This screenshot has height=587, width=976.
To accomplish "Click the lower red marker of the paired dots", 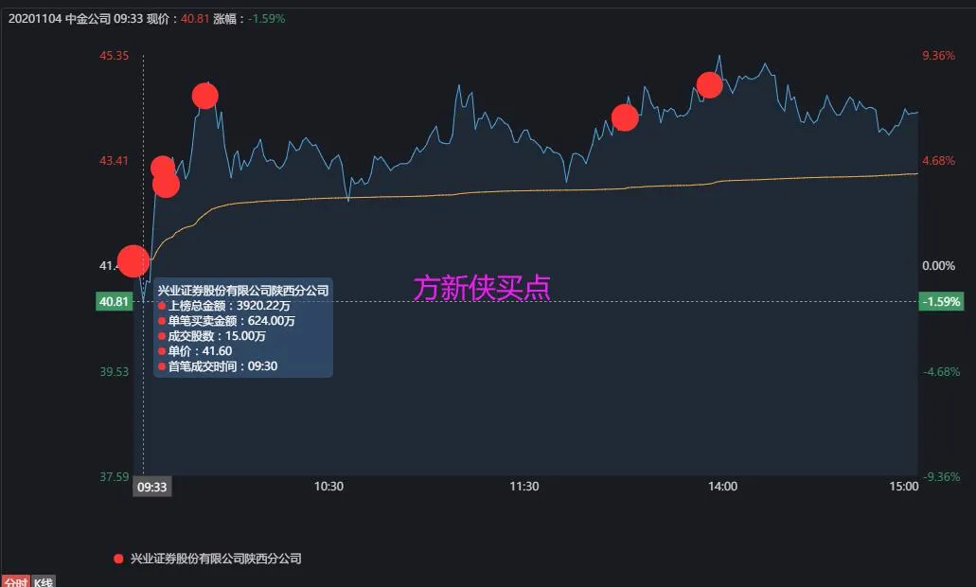I will [x=168, y=185].
